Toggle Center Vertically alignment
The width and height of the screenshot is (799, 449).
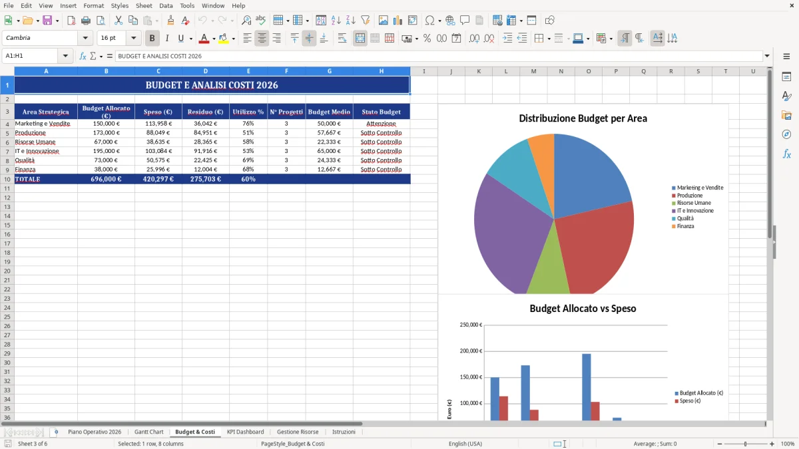(309, 39)
